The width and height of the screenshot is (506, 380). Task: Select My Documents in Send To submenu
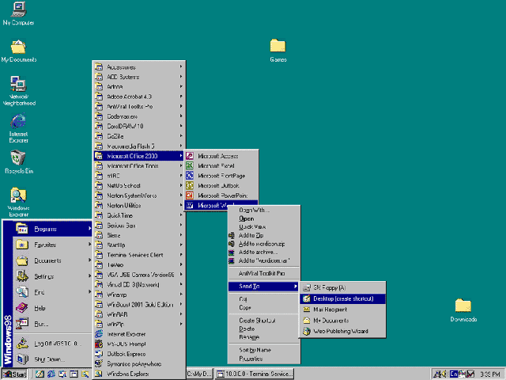[x=342, y=320]
